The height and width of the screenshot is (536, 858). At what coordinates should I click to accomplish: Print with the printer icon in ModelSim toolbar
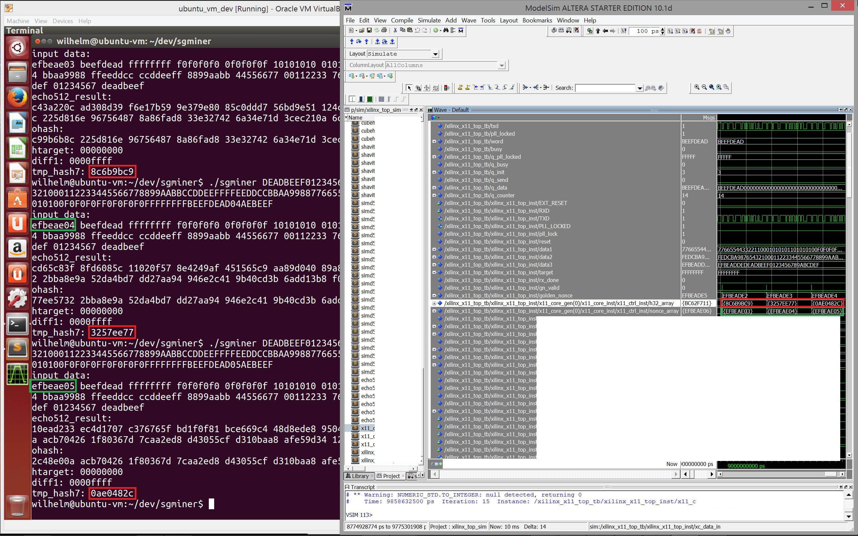coord(384,30)
